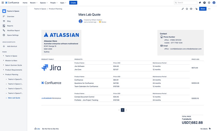Open the Spaces dropdown menu
Screen dimensions: 217x131
pos(44,3)
